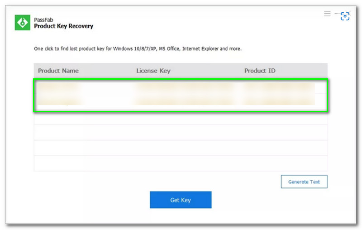
Task: Select the License Key column header
Action: (153, 71)
